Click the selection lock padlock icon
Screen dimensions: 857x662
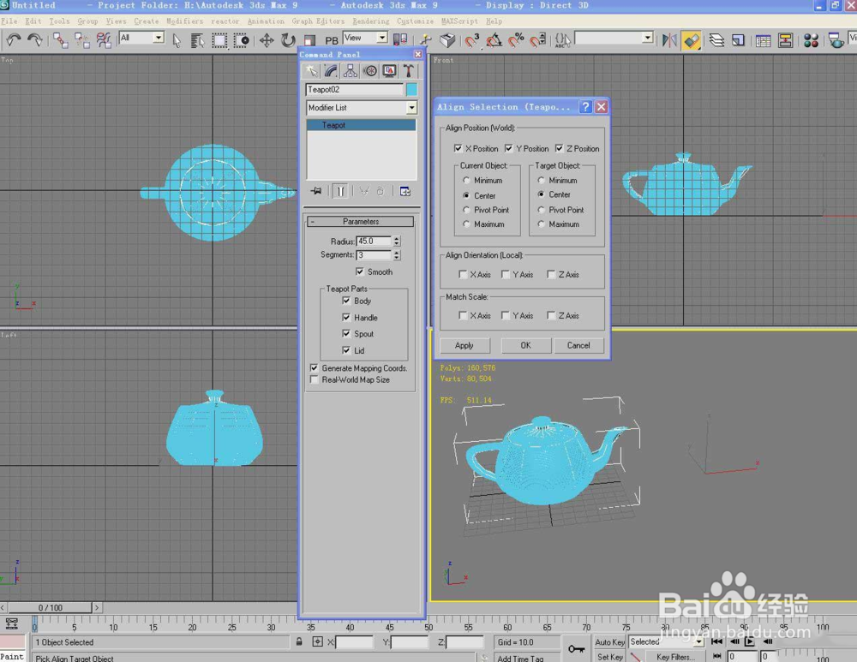point(299,641)
